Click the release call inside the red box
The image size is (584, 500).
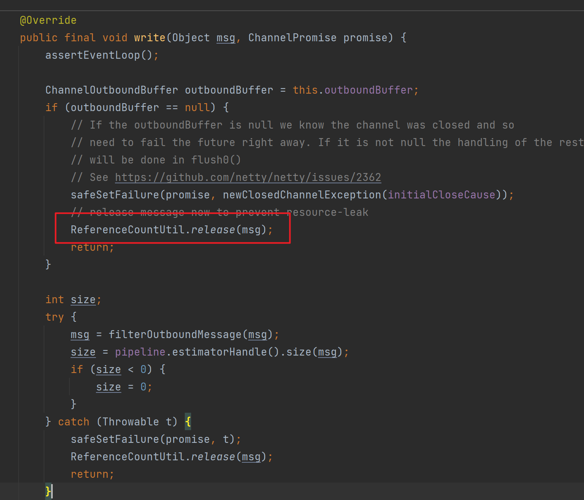pyautogui.click(x=213, y=230)
